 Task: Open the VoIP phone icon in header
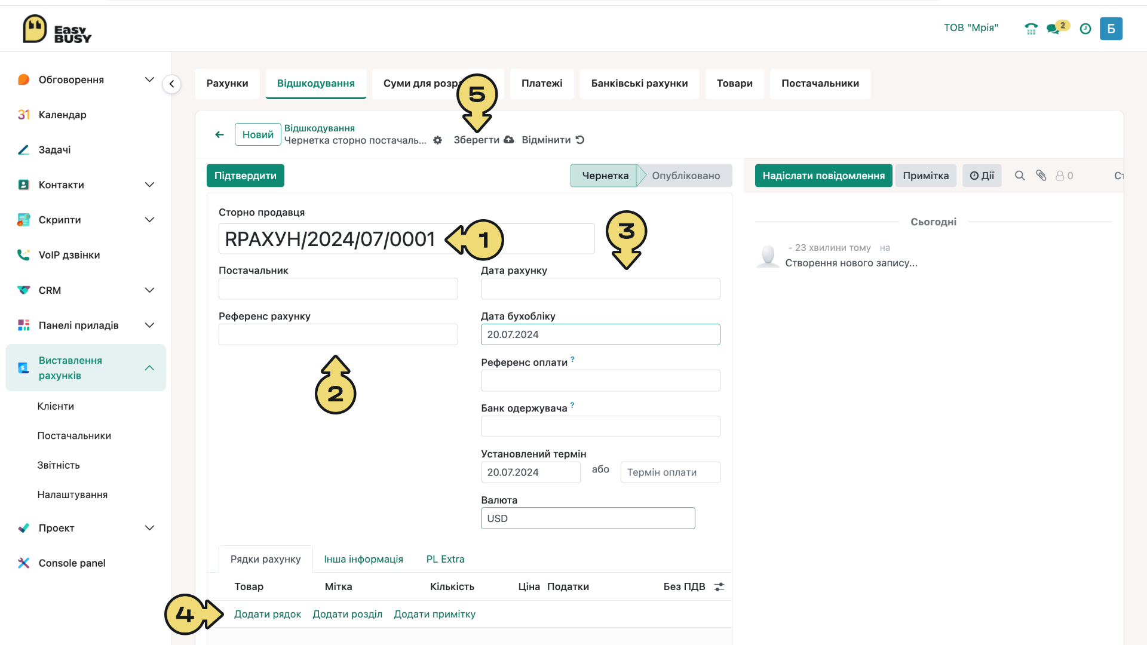(1031, 28)
